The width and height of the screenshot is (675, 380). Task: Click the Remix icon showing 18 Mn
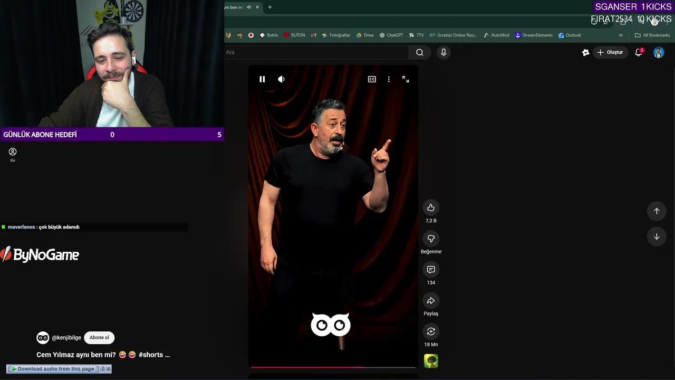pyautogui.click(x=431, y=331)
